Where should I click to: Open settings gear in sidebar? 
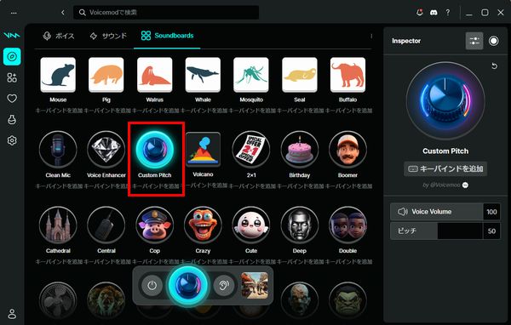12,140
